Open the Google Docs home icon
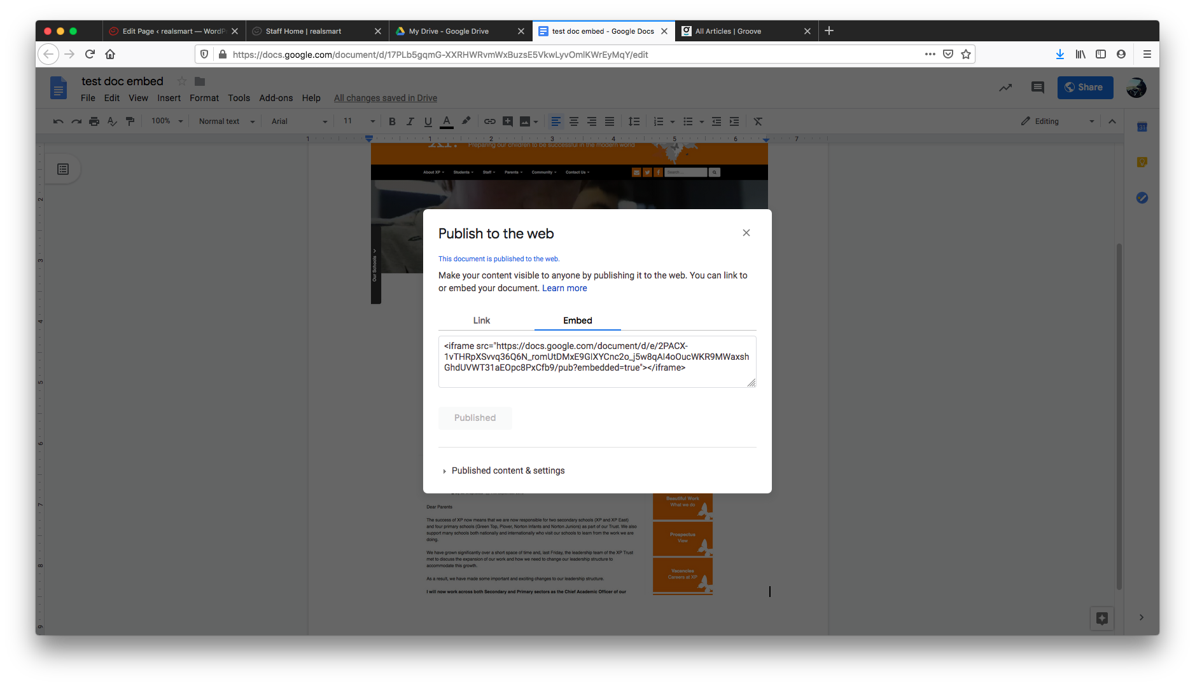This screenshot has height=686, width=1195. (58, 88)
